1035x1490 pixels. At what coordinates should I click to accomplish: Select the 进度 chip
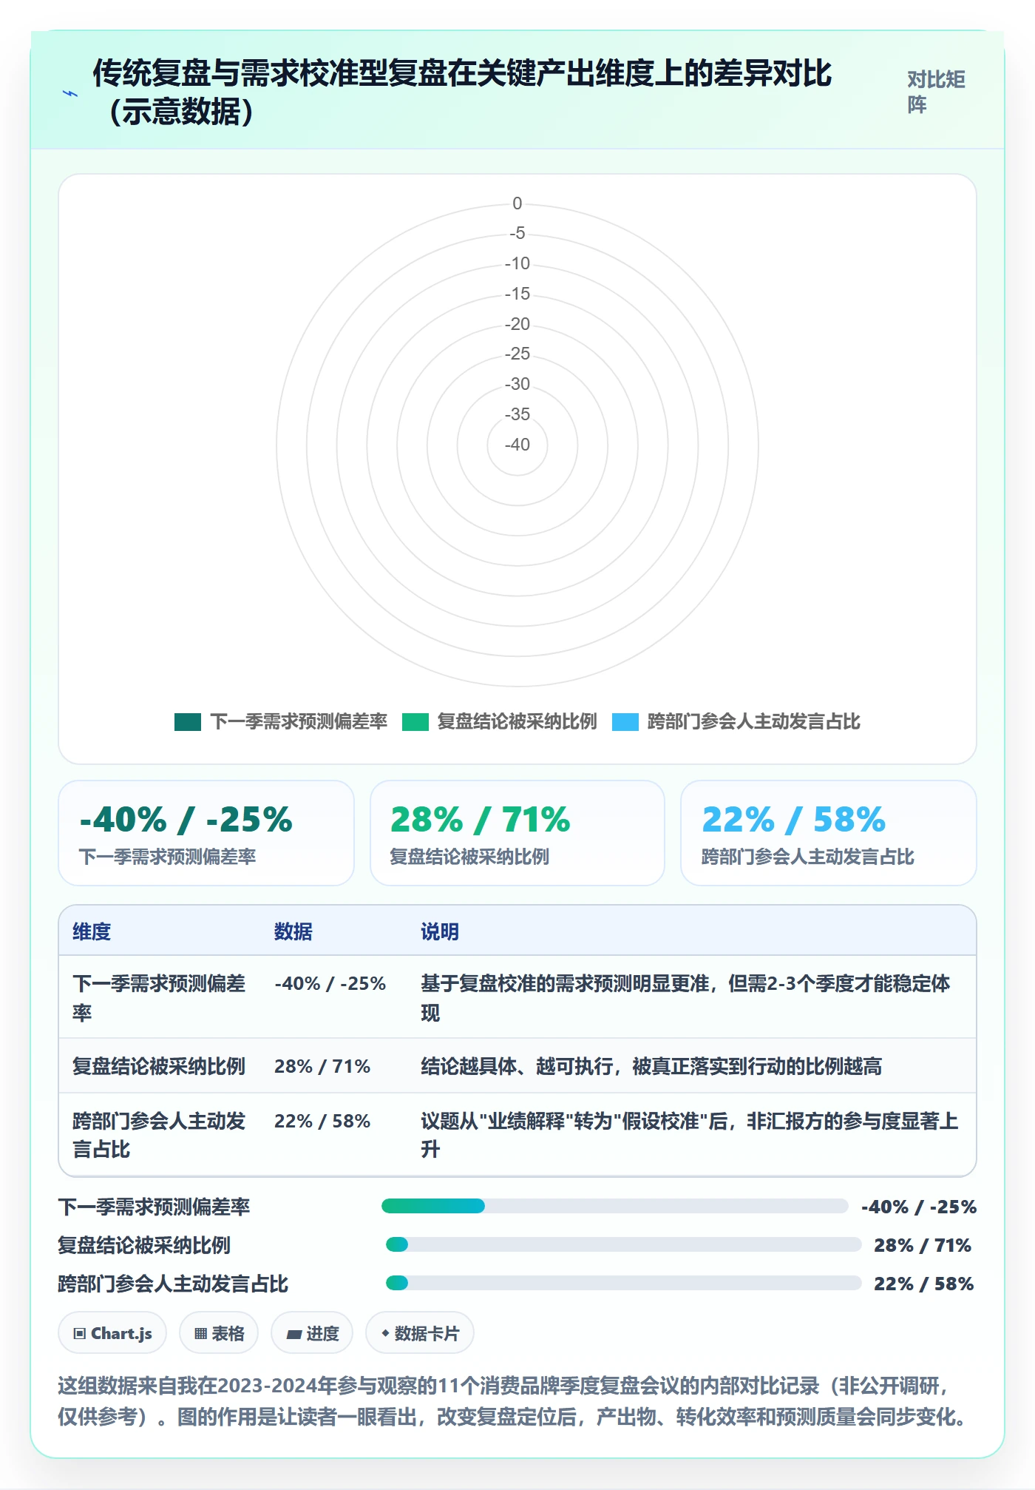(x=312, y=1333)
